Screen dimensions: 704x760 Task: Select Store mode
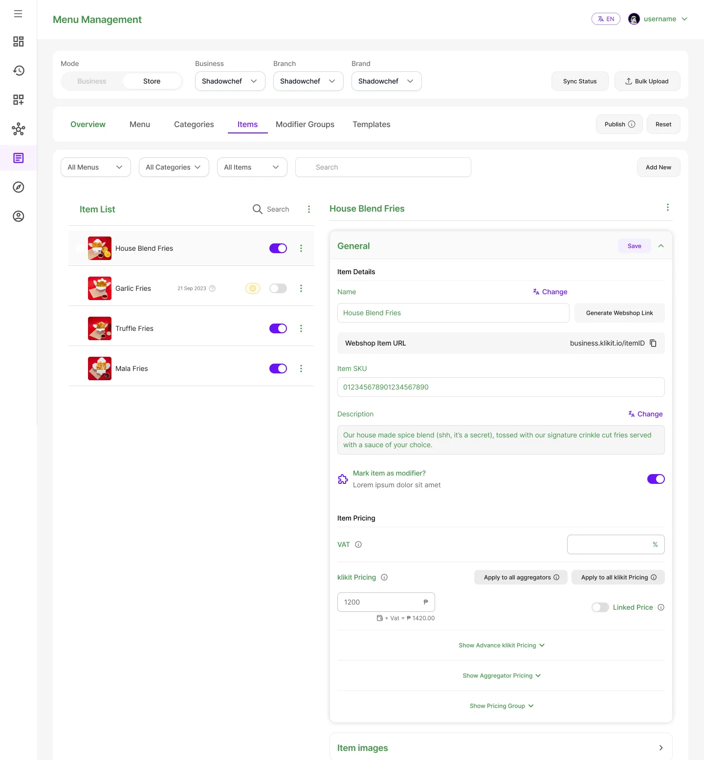point(152,81)
